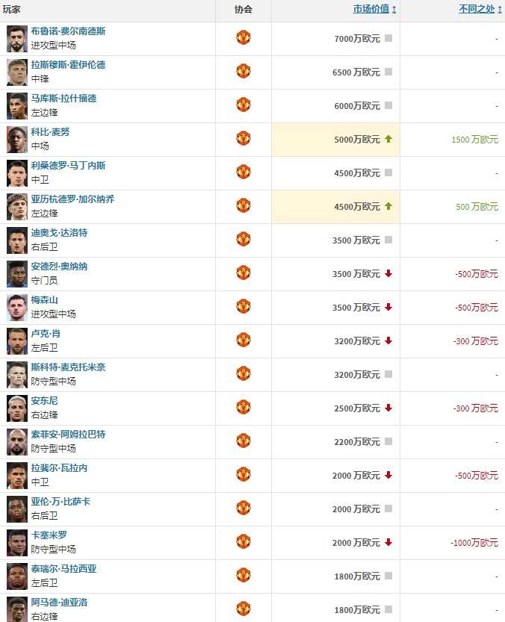Open 斯科特·麦克托米奈 profile link
The height and width of the screenshot is (622, 505).
click(x=68, y=367)
